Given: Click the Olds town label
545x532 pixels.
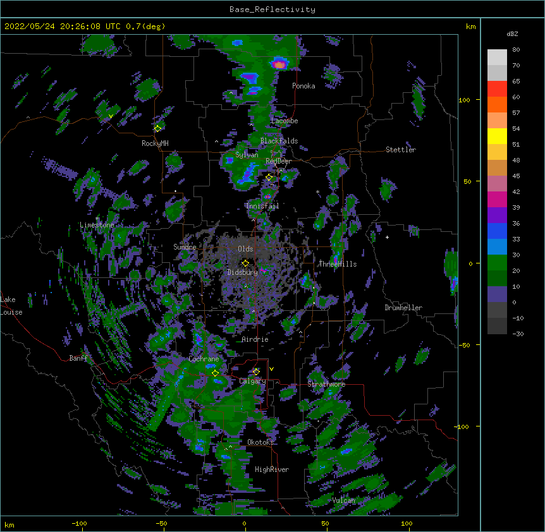Looking at the screenshot, I should 245,249.
